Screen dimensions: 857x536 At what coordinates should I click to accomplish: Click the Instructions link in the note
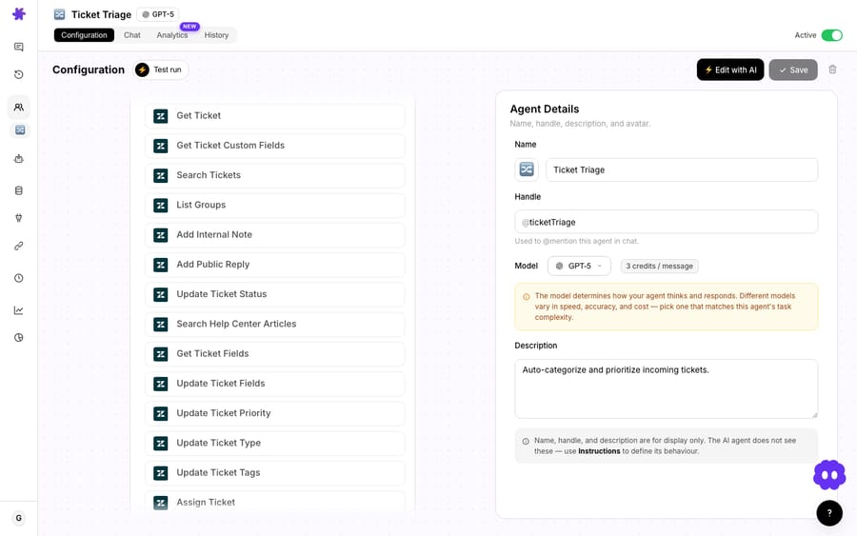[x=599, y=451]
